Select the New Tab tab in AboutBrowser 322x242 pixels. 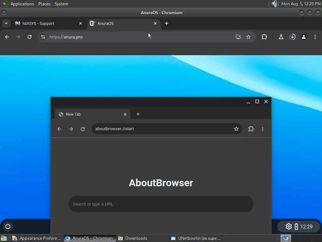92,114
